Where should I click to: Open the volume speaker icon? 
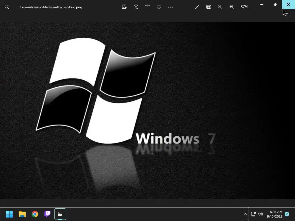[260, 214]
